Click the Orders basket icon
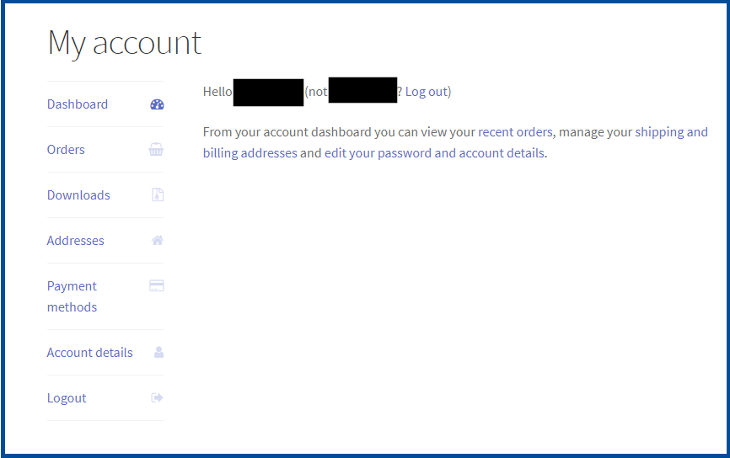The image size is (730, 458). [x=156, y=150]
